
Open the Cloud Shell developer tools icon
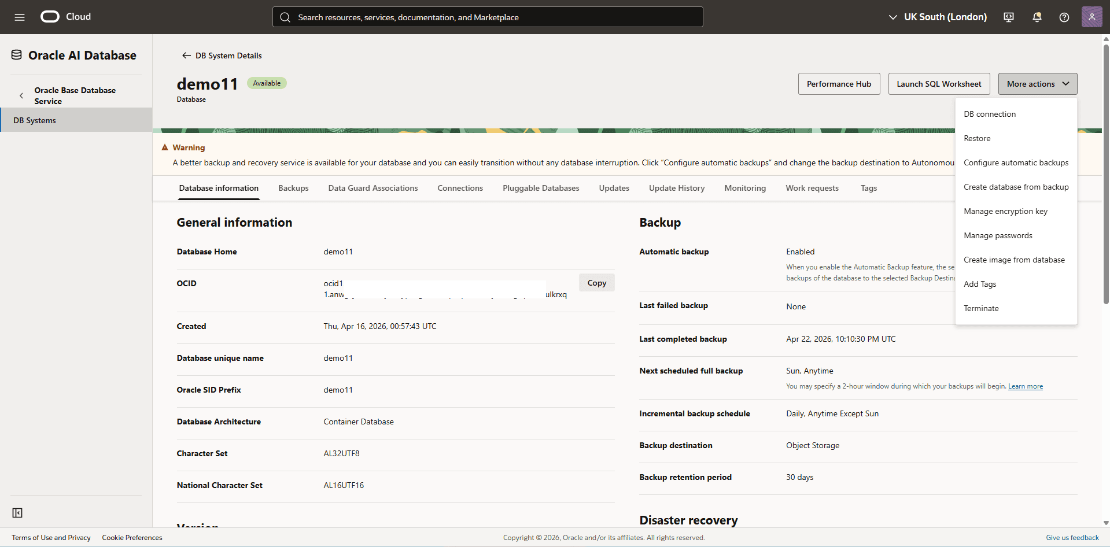click(1009, 17)
